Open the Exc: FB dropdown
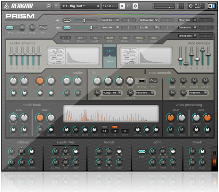 149,27
